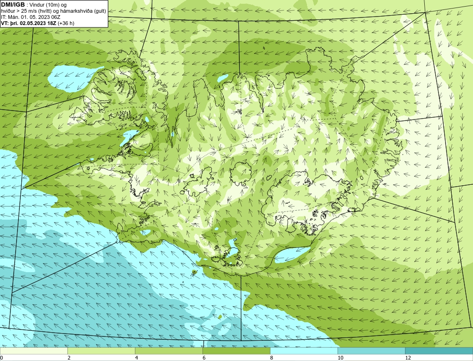Click the legend label '8'

coord(272,358)
